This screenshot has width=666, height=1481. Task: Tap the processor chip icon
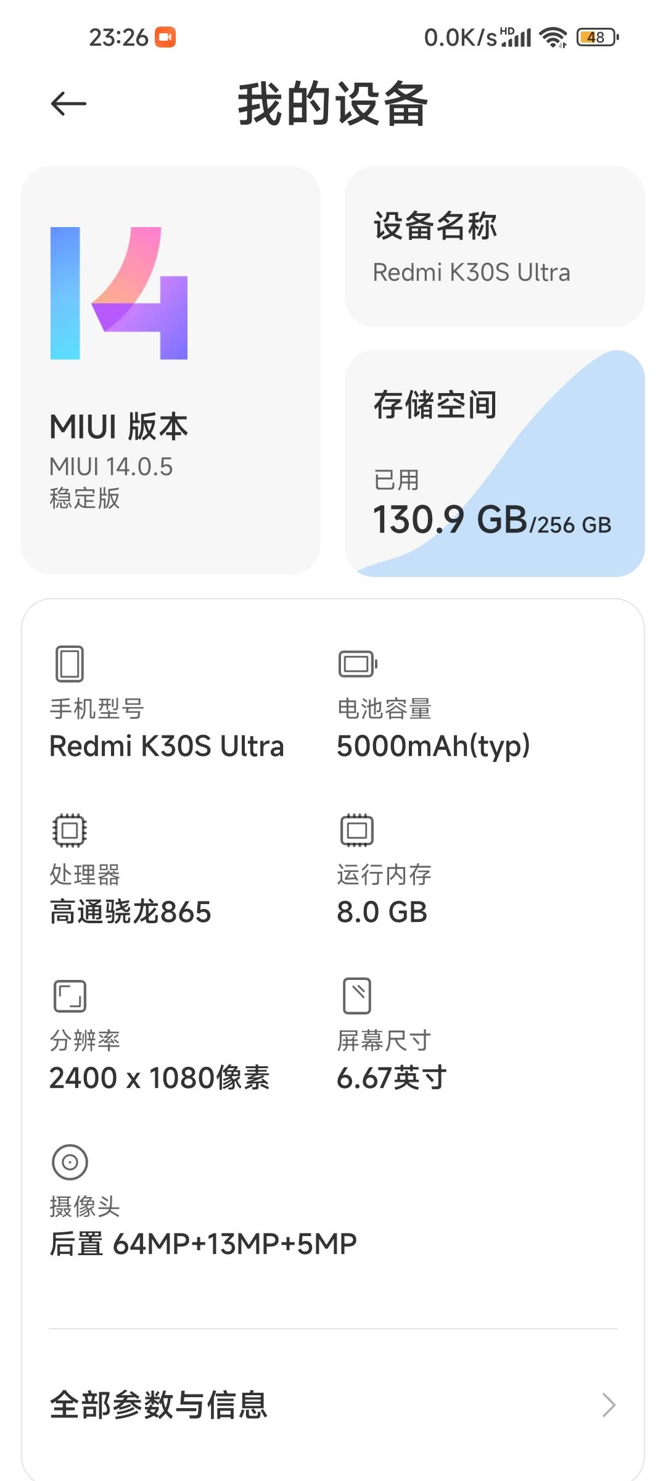click(70, 830)
